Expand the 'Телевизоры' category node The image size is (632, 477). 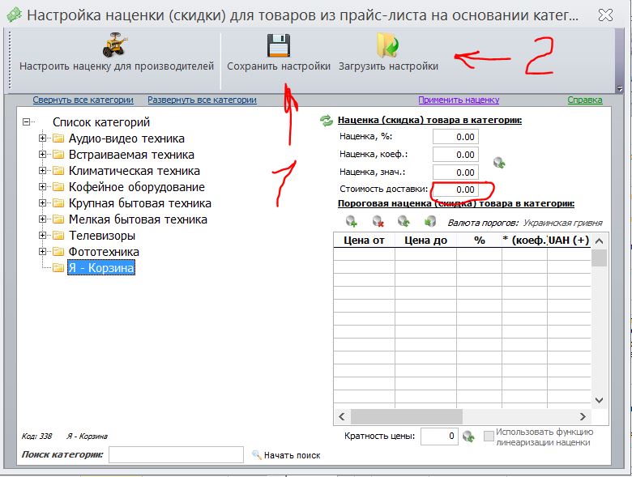pos(42,235)
